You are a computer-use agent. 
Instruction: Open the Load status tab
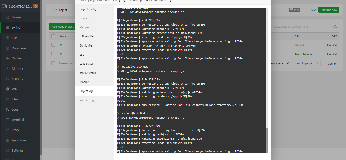pyautogui.click(x=86, y=64)
